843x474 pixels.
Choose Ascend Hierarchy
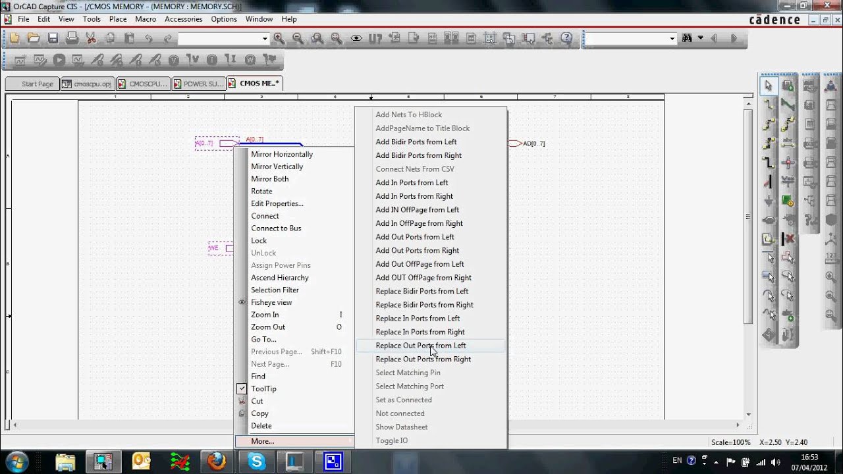tap(280, 278)
